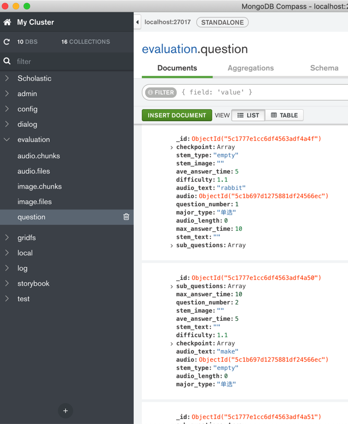Click _id ObjectId ending 4a50
Viewport: 348px width, 424px height.
tap(256, 278)
